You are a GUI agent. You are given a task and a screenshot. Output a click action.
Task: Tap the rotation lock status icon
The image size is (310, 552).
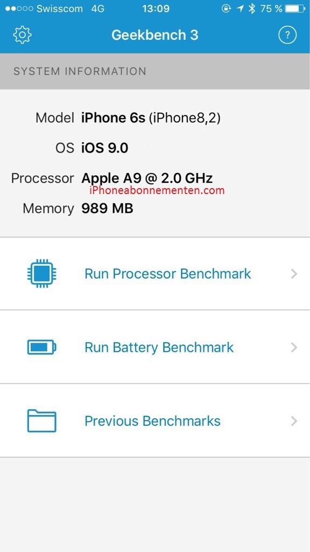(x=227, y=9)
